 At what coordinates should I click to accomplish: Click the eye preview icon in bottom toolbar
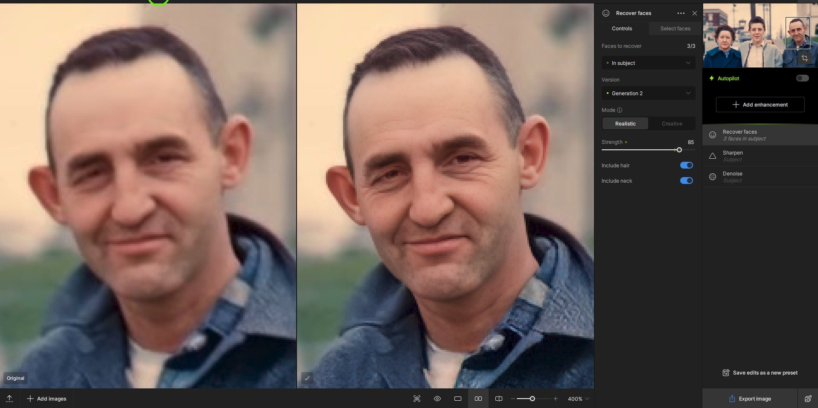point(437,399)
